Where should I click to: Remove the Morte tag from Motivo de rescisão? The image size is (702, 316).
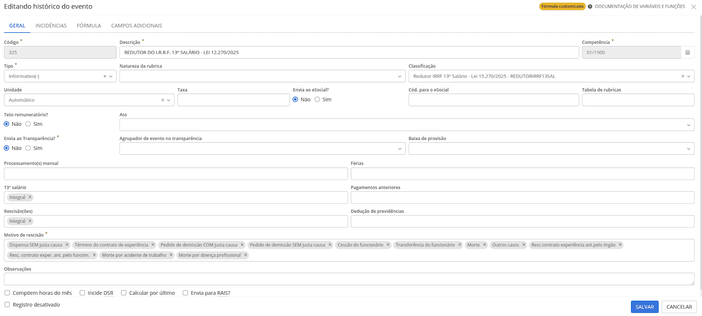click(484, 245)
